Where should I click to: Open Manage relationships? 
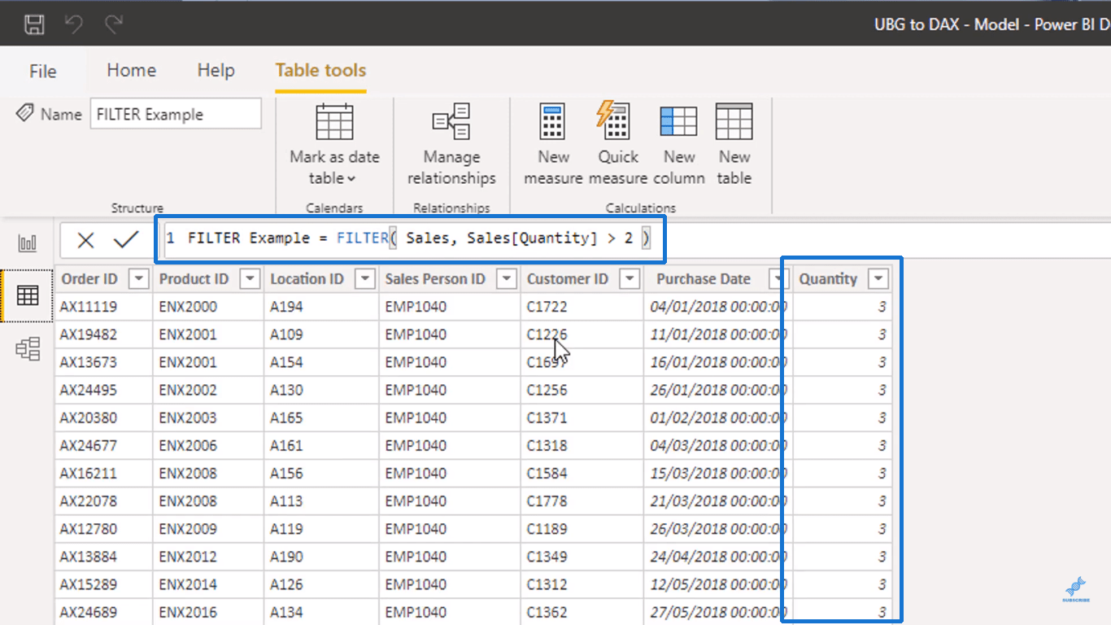[x=451, y=145]
